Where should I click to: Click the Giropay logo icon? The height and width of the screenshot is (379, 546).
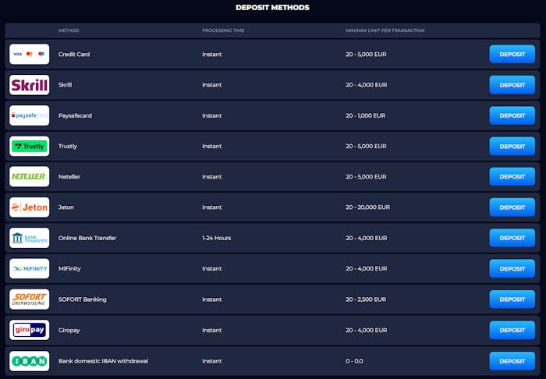point(30,330)
